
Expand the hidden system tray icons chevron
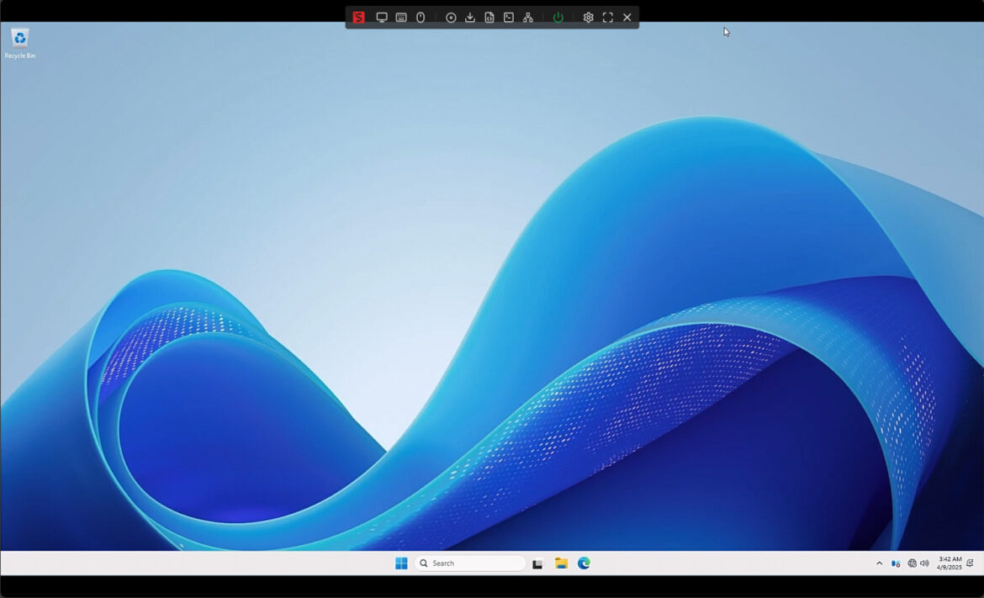click(879, 564)
